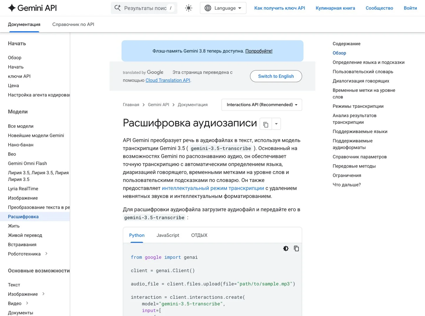Copy the code sample with copy icon

pos(296,249)
